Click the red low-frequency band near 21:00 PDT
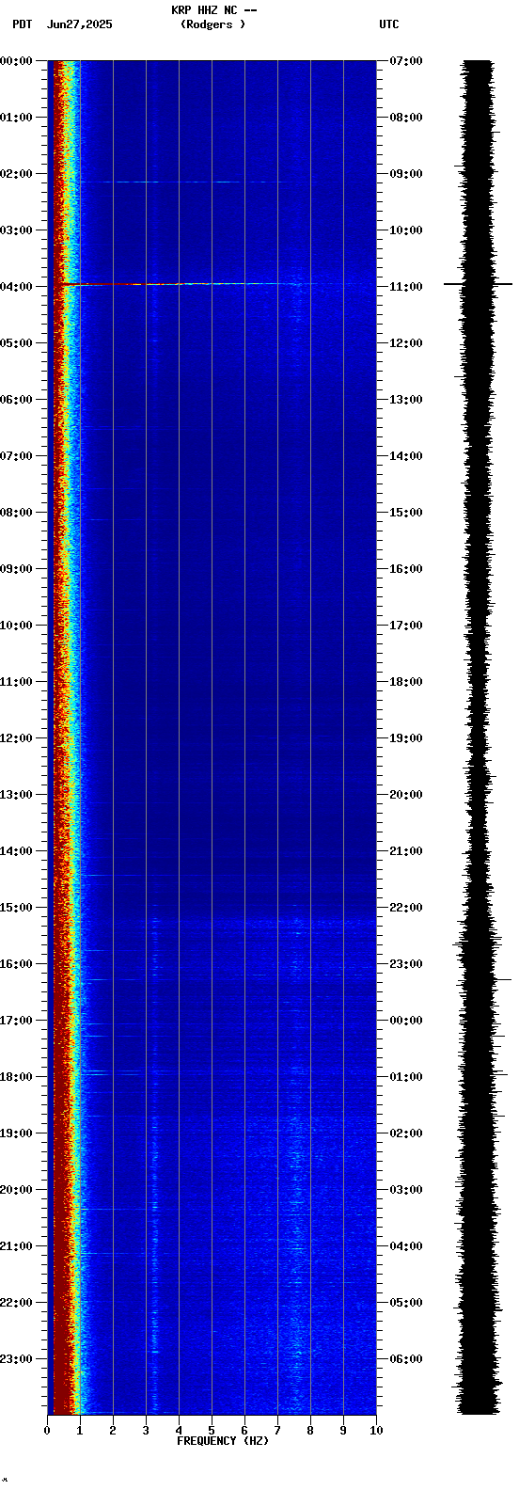This screenshot has width=519, height=1490. click(61, 1246)
